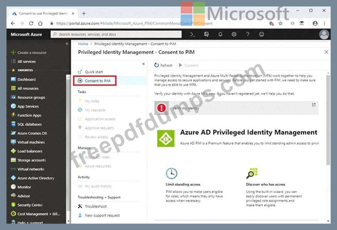Click the browser reload button
Viewport: 337px width, 230px height.
click(x=32, y=23)
